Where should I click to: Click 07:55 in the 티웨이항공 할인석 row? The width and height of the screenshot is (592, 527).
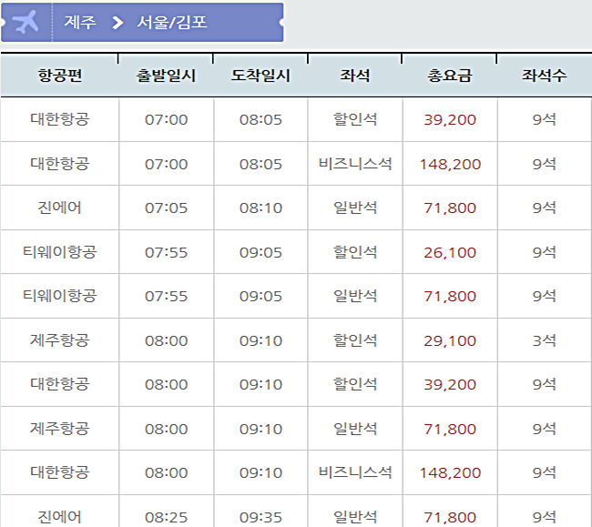click(x=166, y=252)
